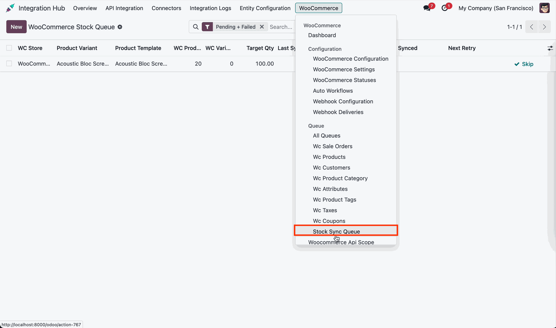
Task: Click the 1-1 / 1 pager counter
Action: pos(515,27)
